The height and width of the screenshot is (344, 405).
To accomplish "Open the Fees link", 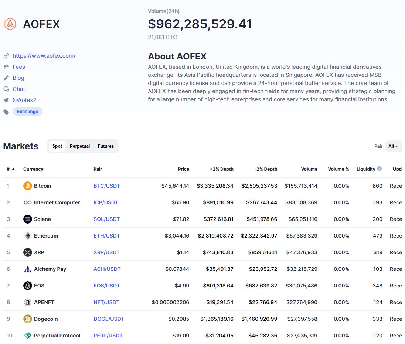I will (19, 67).
